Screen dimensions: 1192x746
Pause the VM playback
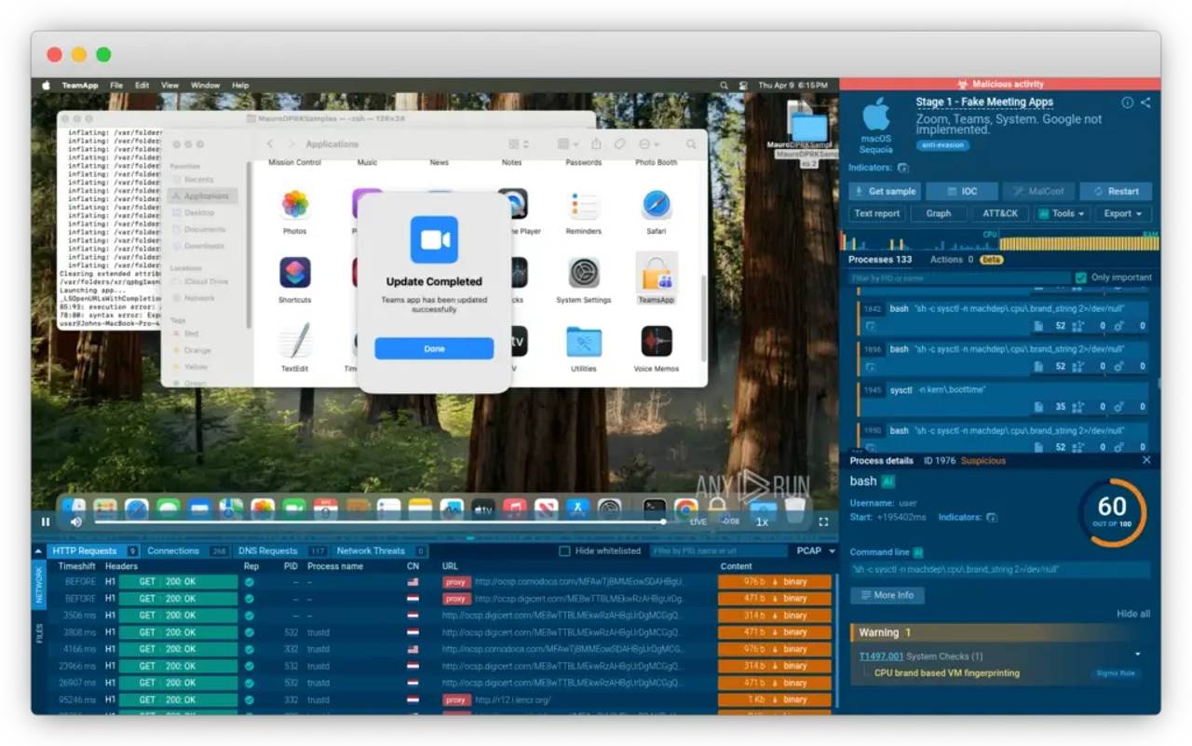(x=46, y=522)
